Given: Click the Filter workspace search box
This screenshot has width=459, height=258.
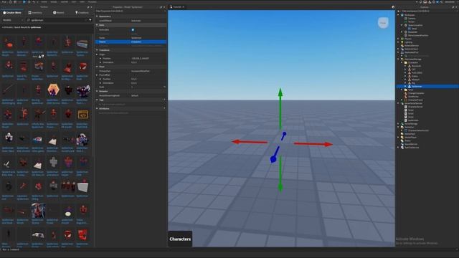Looking at the screenshot, I should click(427, 11).
